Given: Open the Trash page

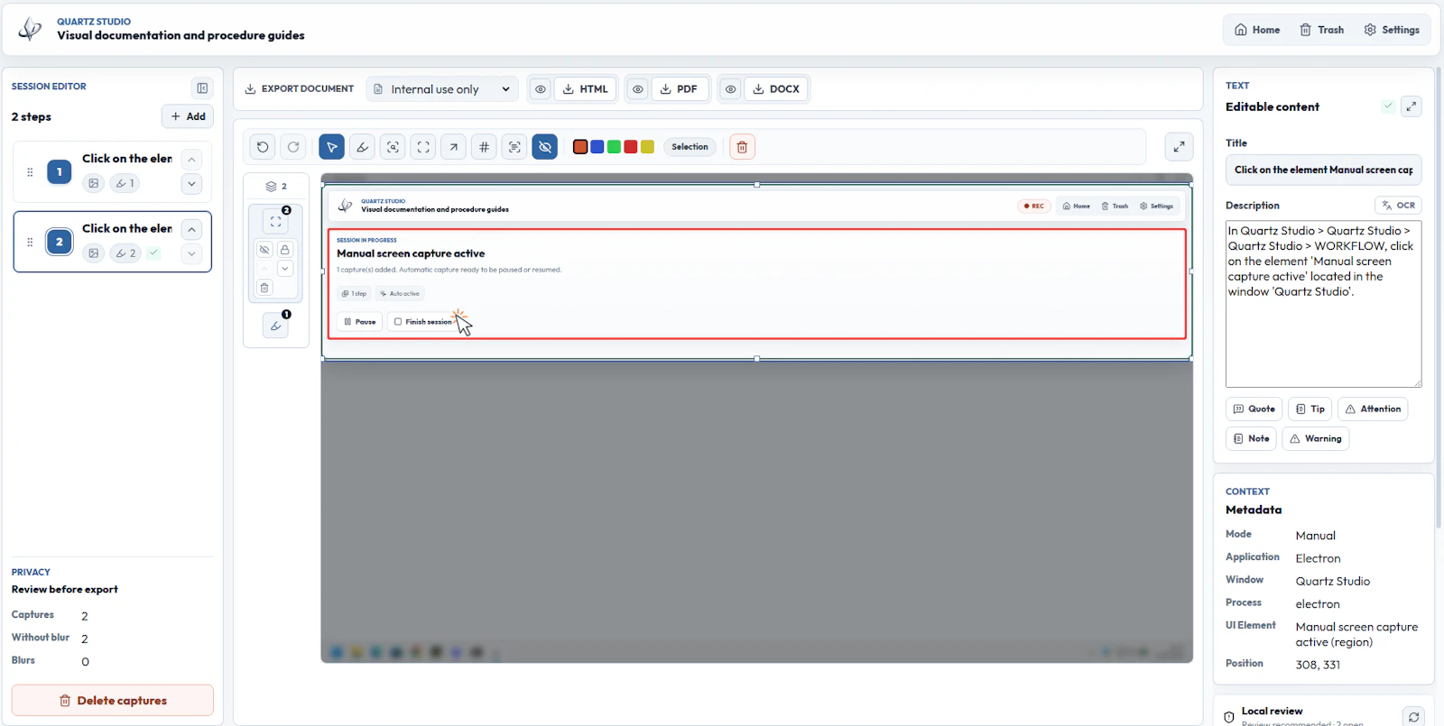Looking at the screenshot, I should click(x=1322, y=30).
